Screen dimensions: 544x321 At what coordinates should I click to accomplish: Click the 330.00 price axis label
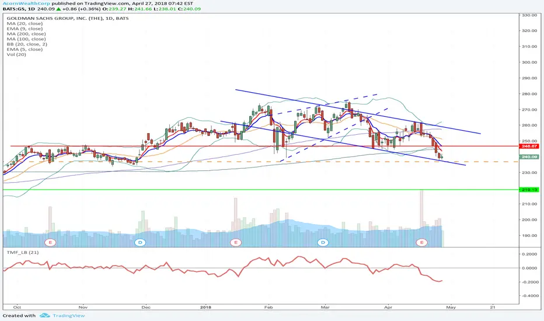point(529,15)
